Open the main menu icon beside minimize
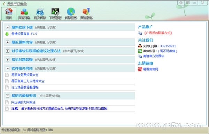This screenshot has width=209, height=134. 188,3
